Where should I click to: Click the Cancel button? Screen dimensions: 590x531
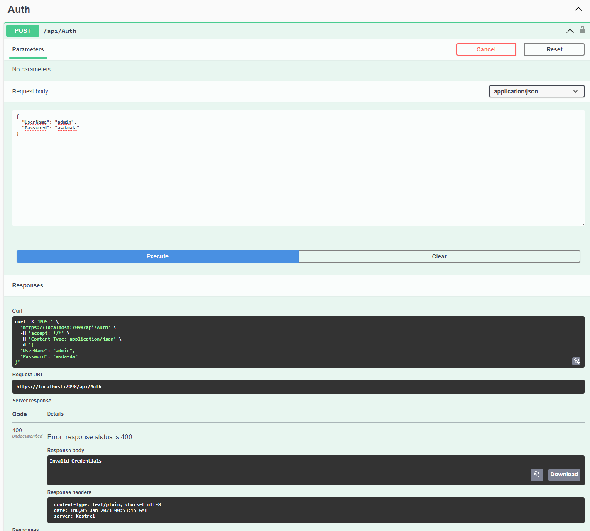pos(486,49)
